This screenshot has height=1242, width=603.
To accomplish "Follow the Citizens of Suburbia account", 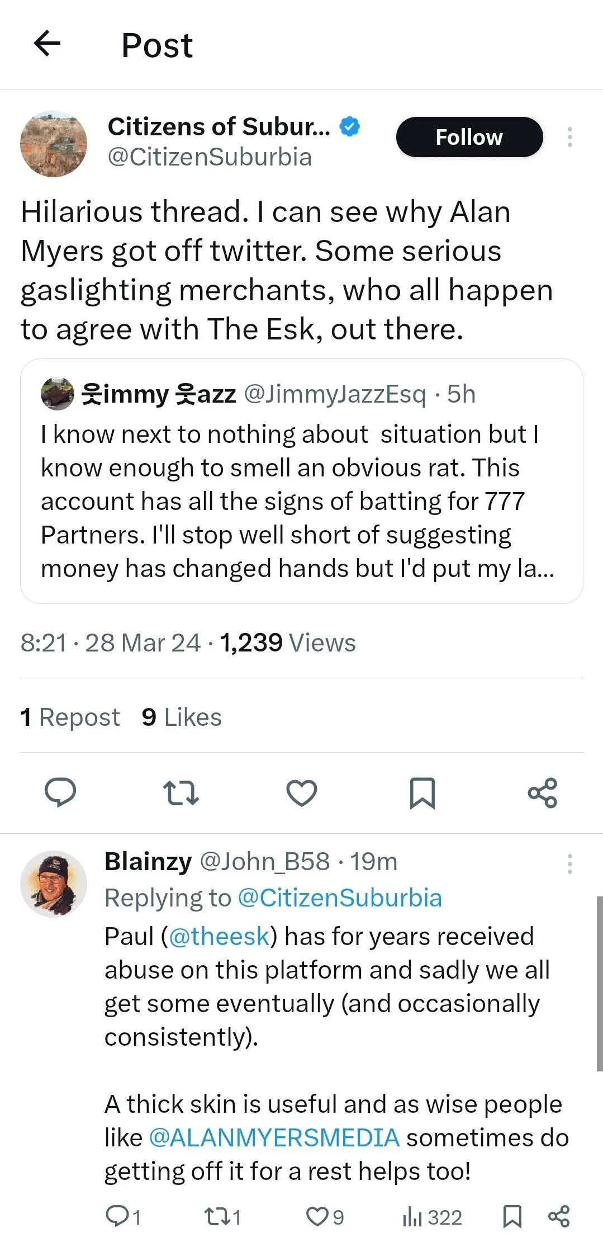I will point(469,137).
